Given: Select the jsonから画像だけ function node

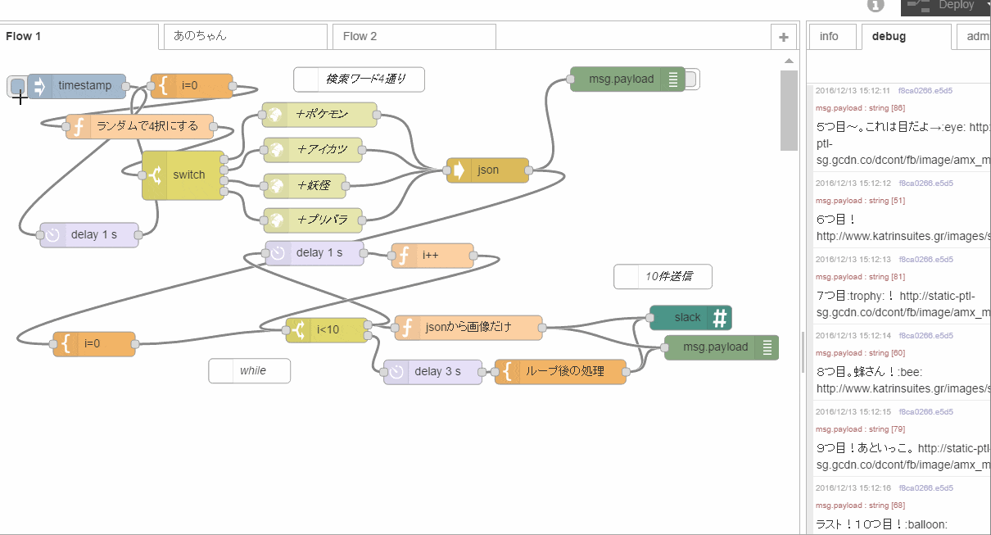Looking at the screenshot, I should click(x=468, y=328).
